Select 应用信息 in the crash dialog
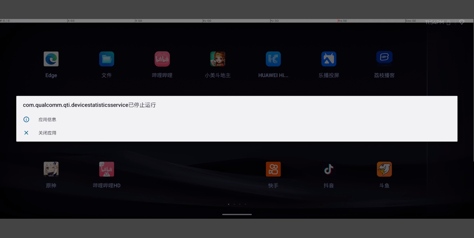Viewport: 474px width, 238px height. coord(47,120)
